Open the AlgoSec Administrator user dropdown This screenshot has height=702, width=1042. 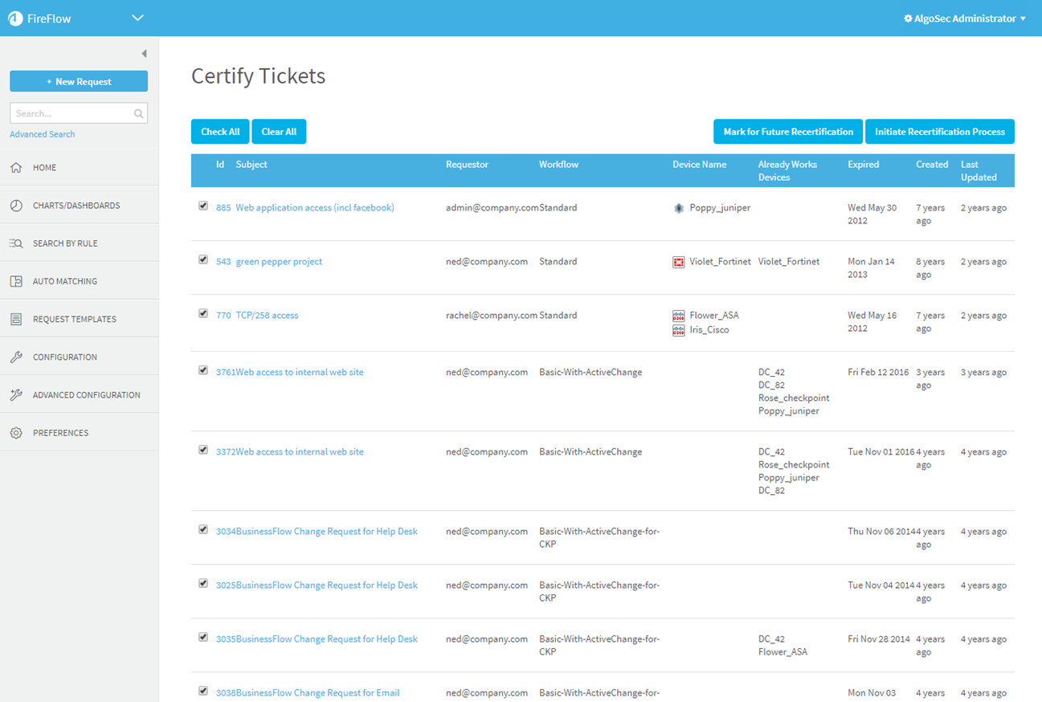tap(964, 18)
